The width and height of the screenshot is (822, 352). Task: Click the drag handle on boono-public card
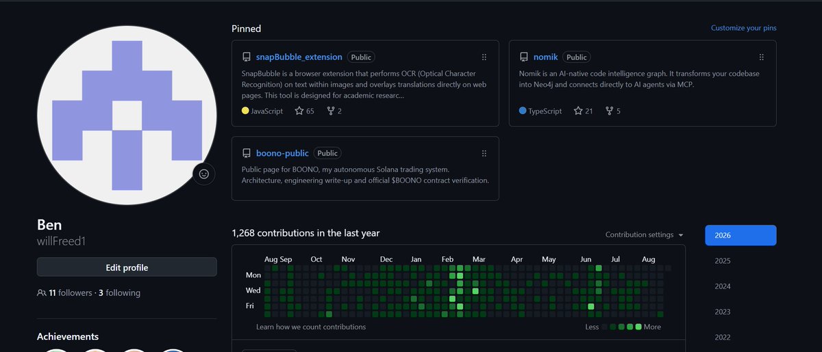484,153
